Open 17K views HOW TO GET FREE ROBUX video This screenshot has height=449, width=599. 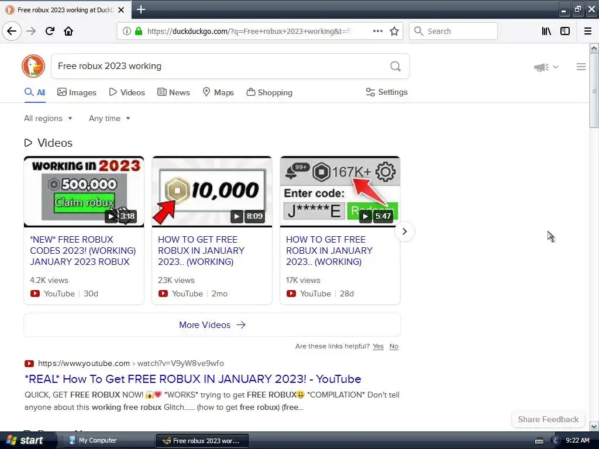(329, 250)
